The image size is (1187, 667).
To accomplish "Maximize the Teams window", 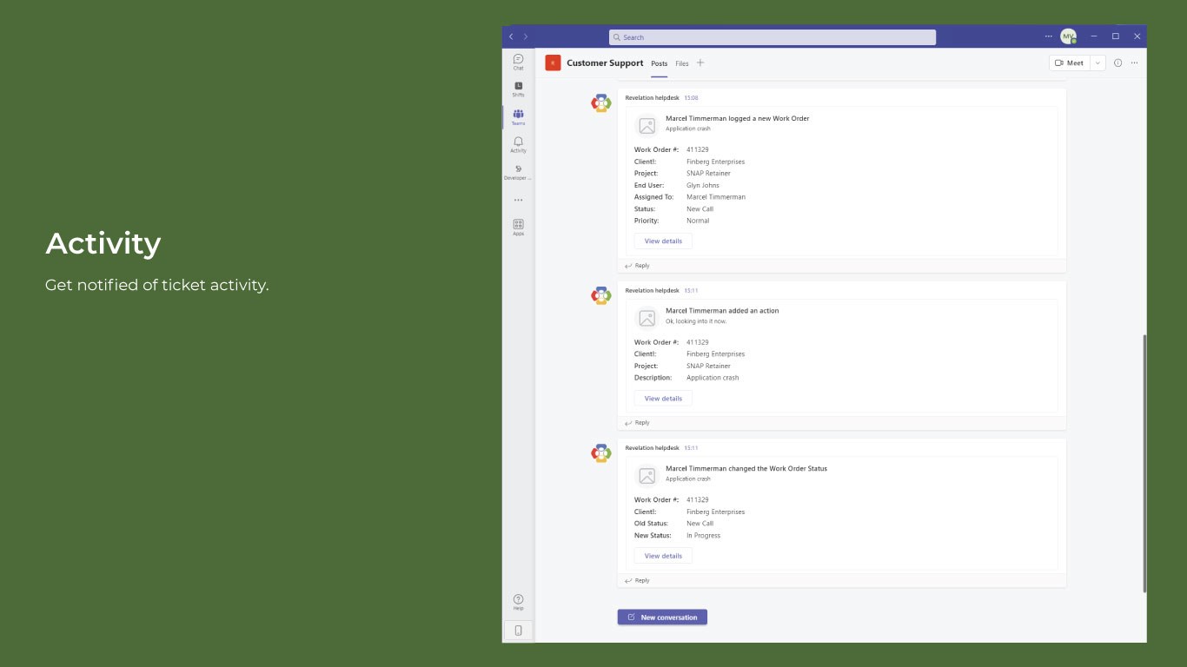I will (1116, 36).
